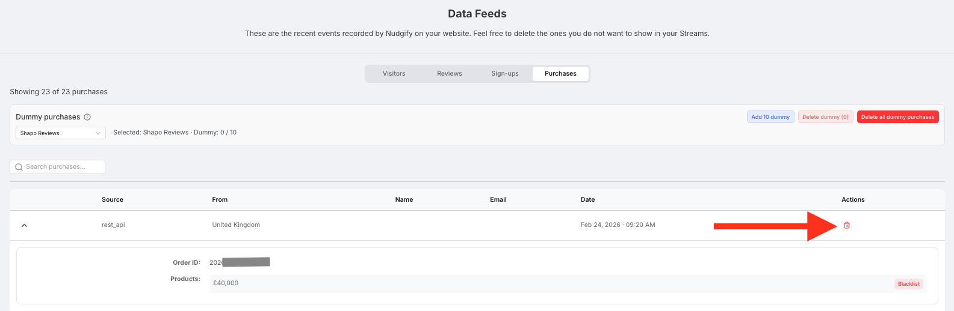Click the Source column header

click(113, 199)
